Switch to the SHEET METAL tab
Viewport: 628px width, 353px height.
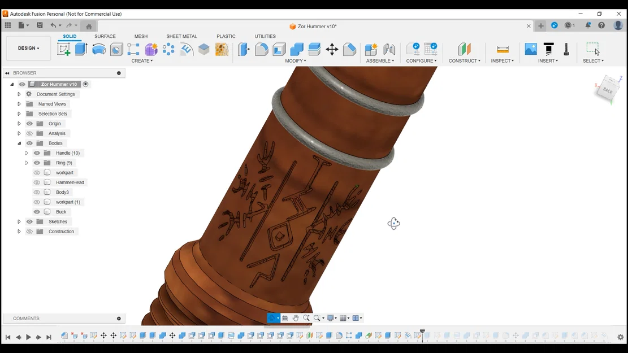[181, 36]
